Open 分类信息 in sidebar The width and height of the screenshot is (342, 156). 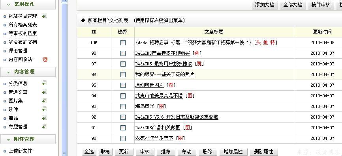click(x=18, y=84)
